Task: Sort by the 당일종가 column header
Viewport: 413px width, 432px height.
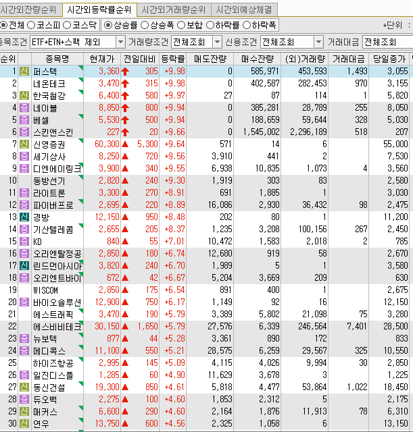Action: pyautogui.click(x=389, y=59)
